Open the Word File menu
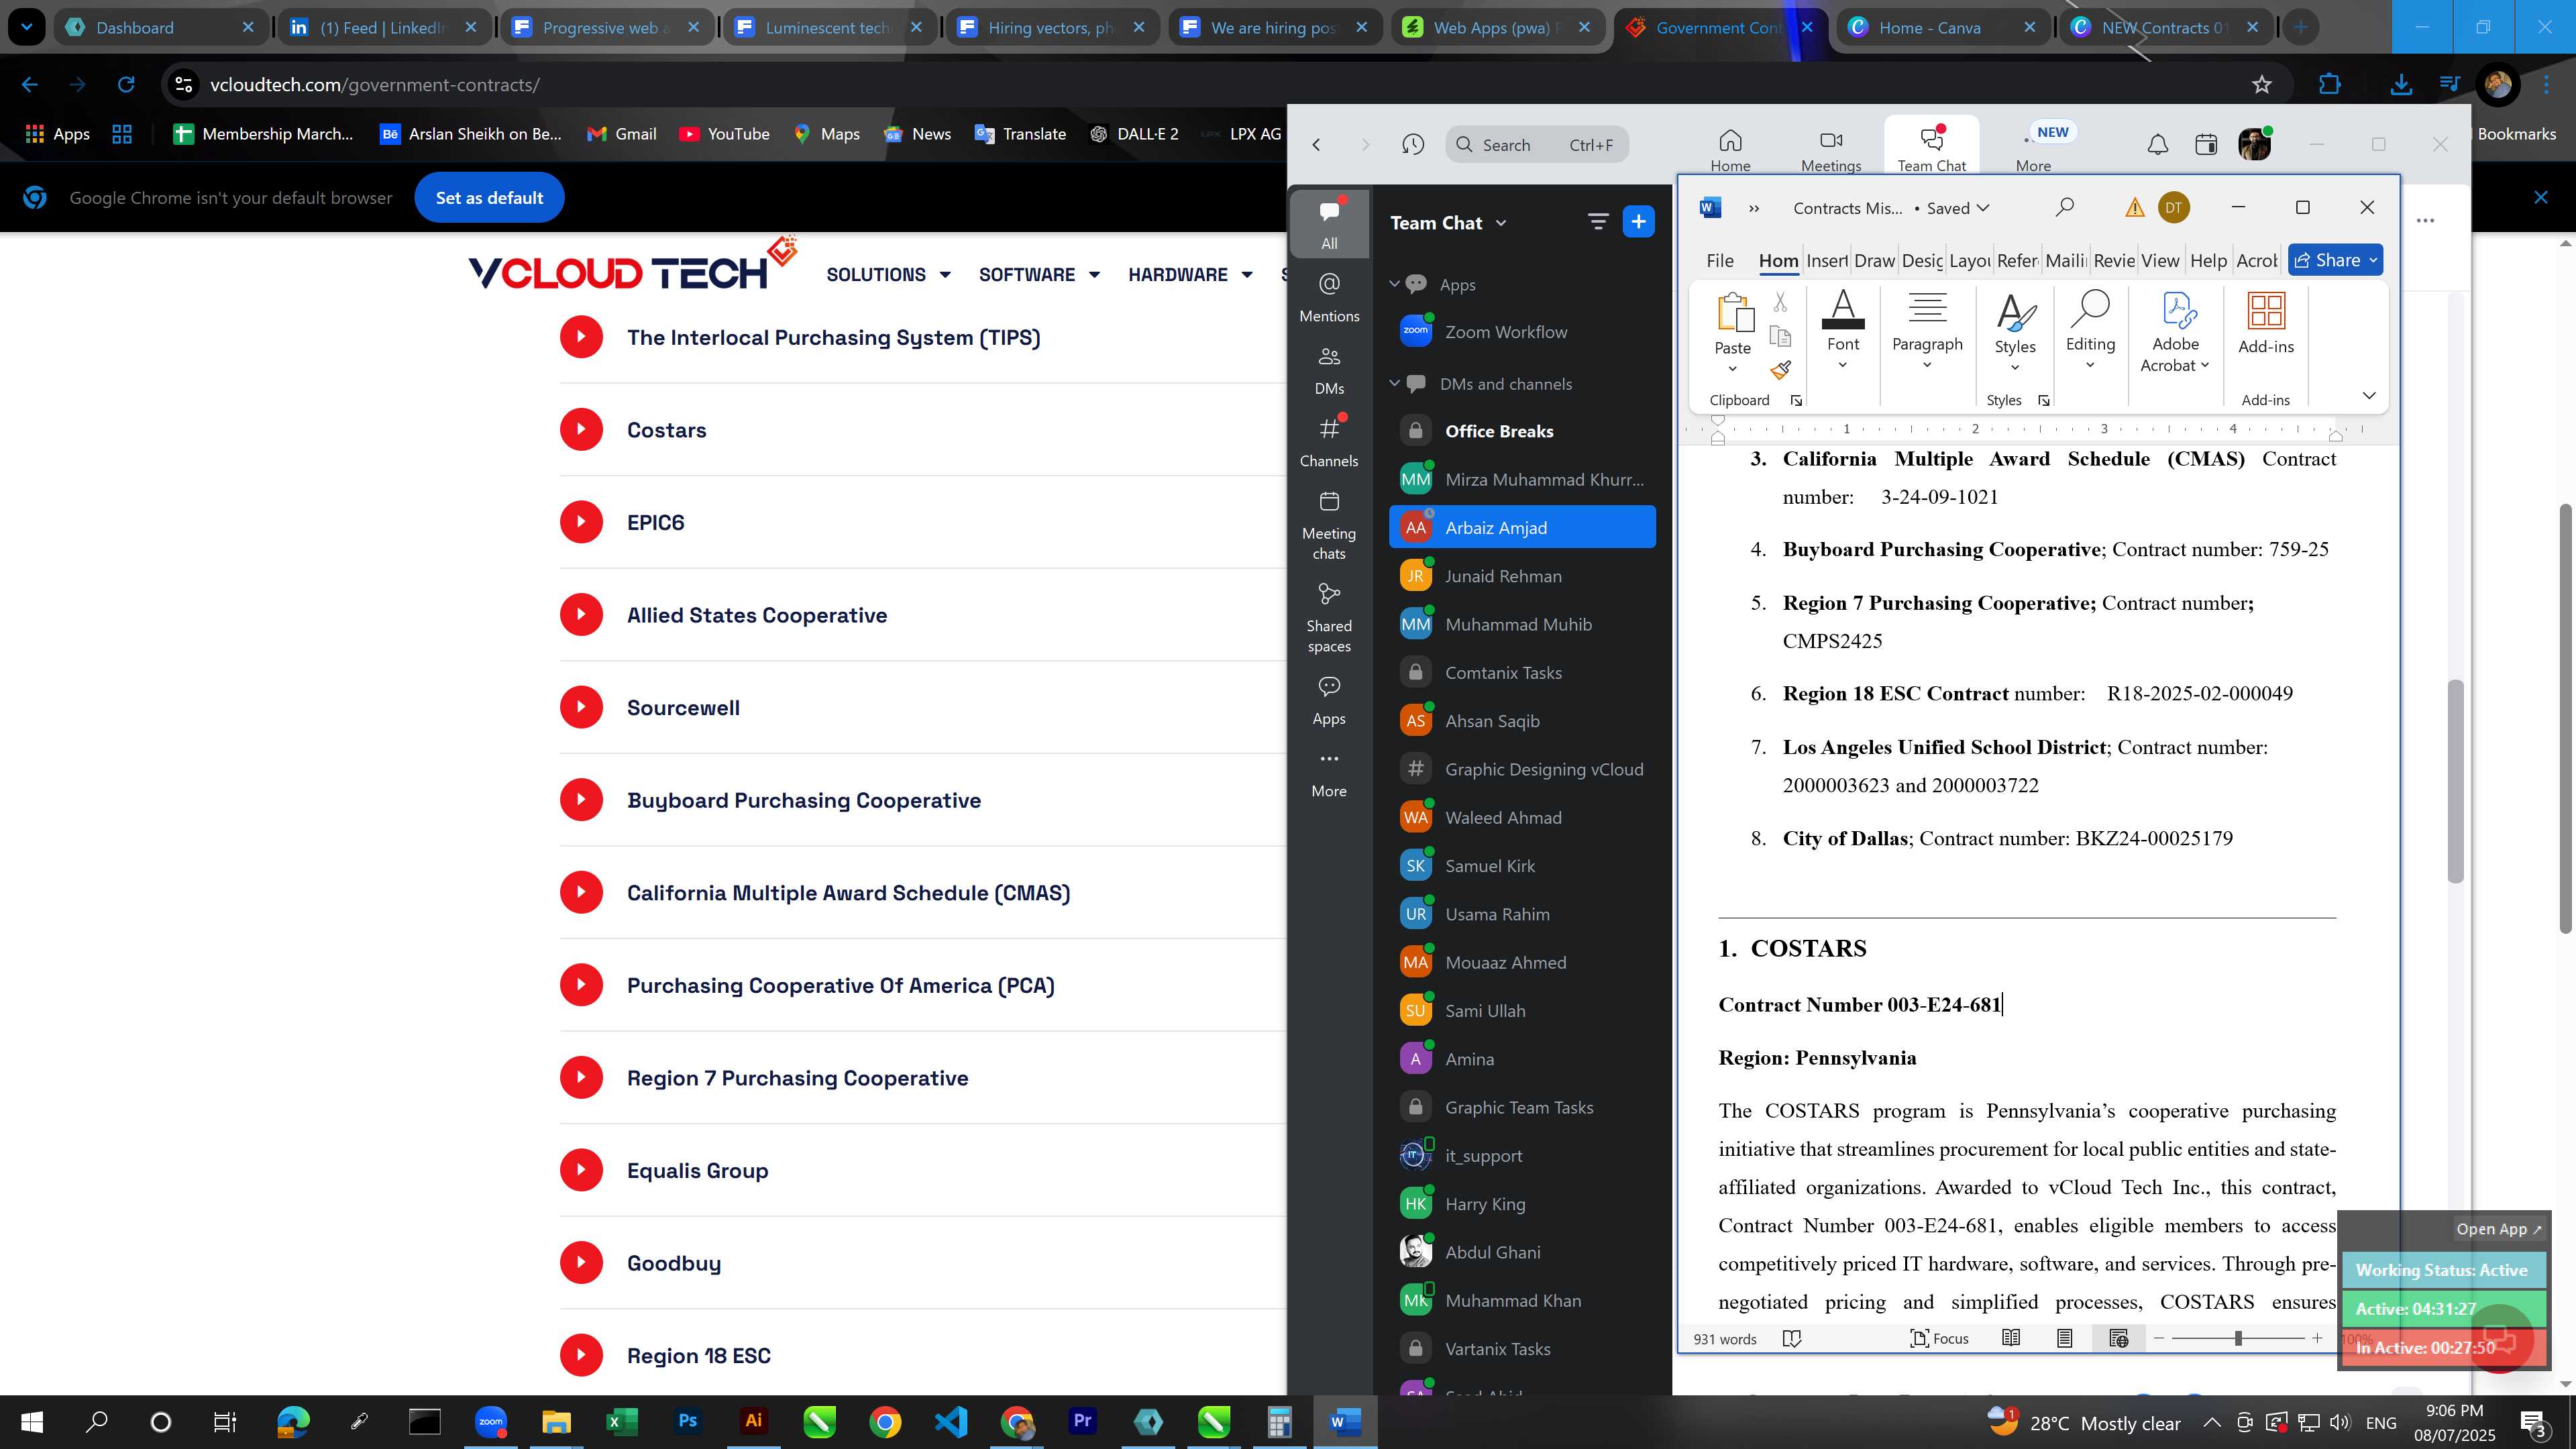The width and height of the screenshot is (2576, 1449). point(1720,260)
